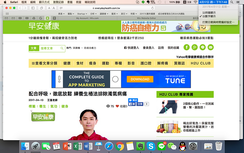The width and height of the screenshot is (244, 153).
Task: Open 查看文章分類 category menu
Action: click(x=45, y=63)
